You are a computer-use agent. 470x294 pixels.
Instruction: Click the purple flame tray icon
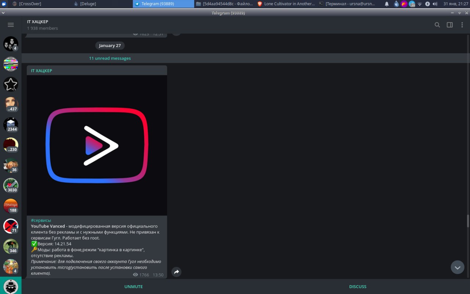point(404,4)
